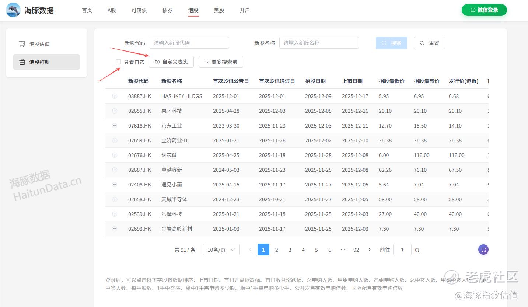Screen dimensions: 528x307
Task: Click the 搜索 magnifier button
Action: pos(391,43)
